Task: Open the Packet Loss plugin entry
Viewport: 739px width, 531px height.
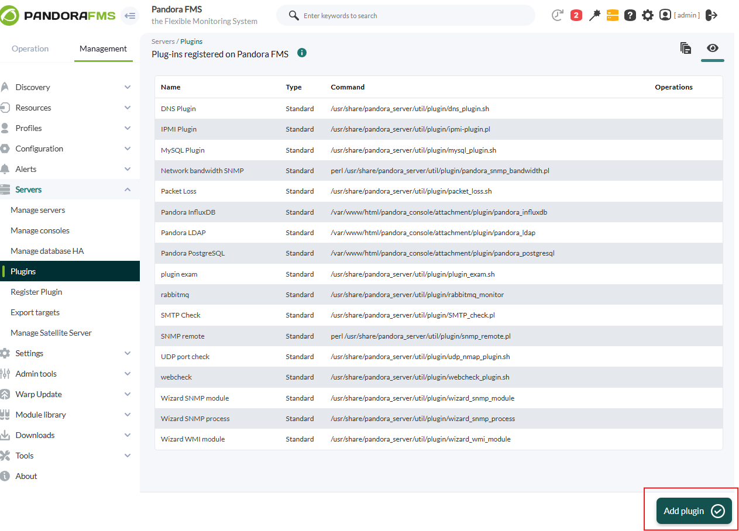Action: 178,191
